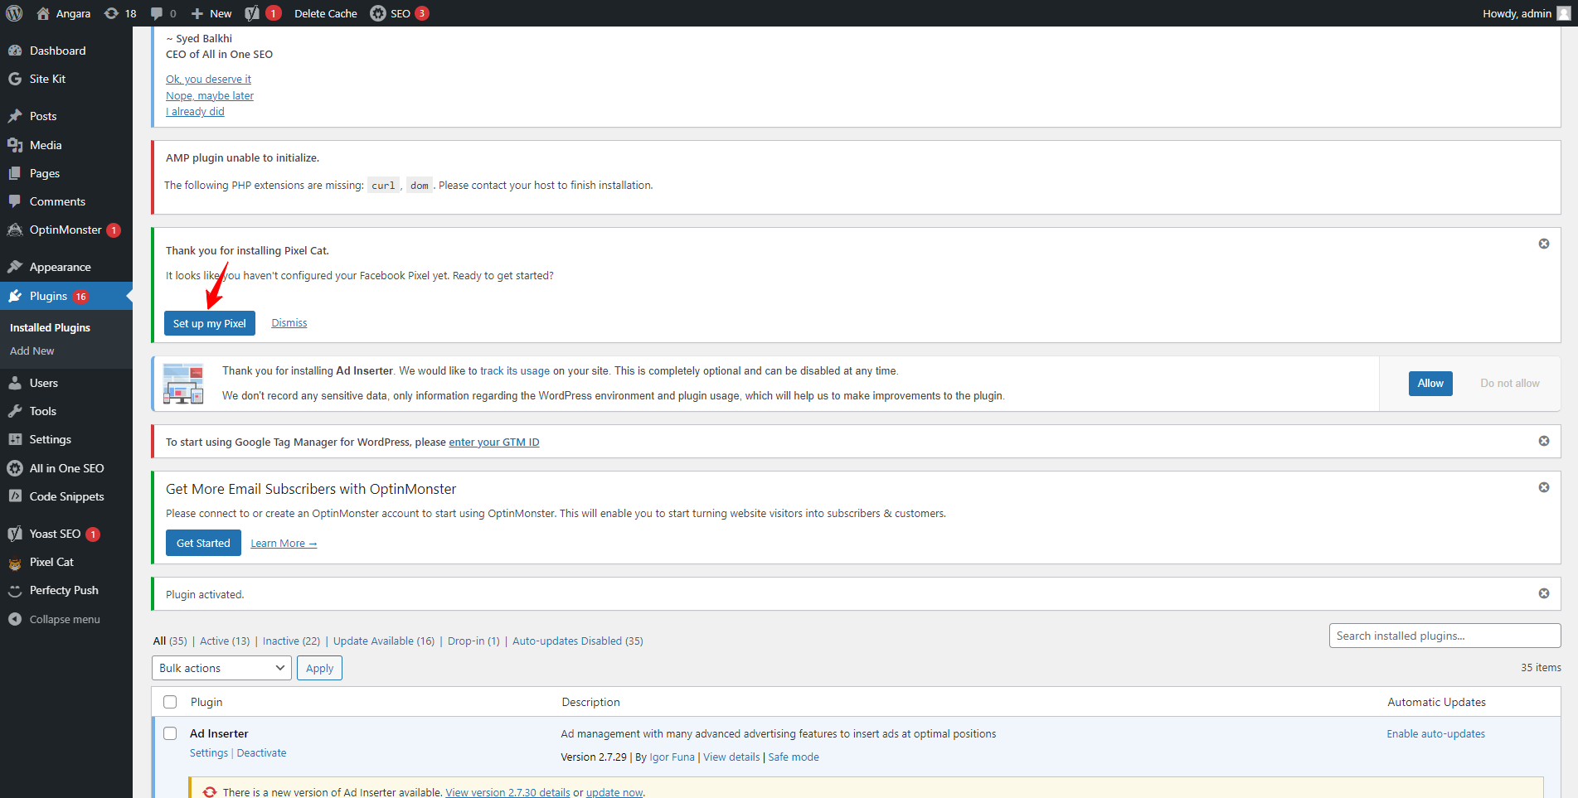The image size is (1578, 798).
Task: Click Nope, maybe later link
Action: pos(210,95)
